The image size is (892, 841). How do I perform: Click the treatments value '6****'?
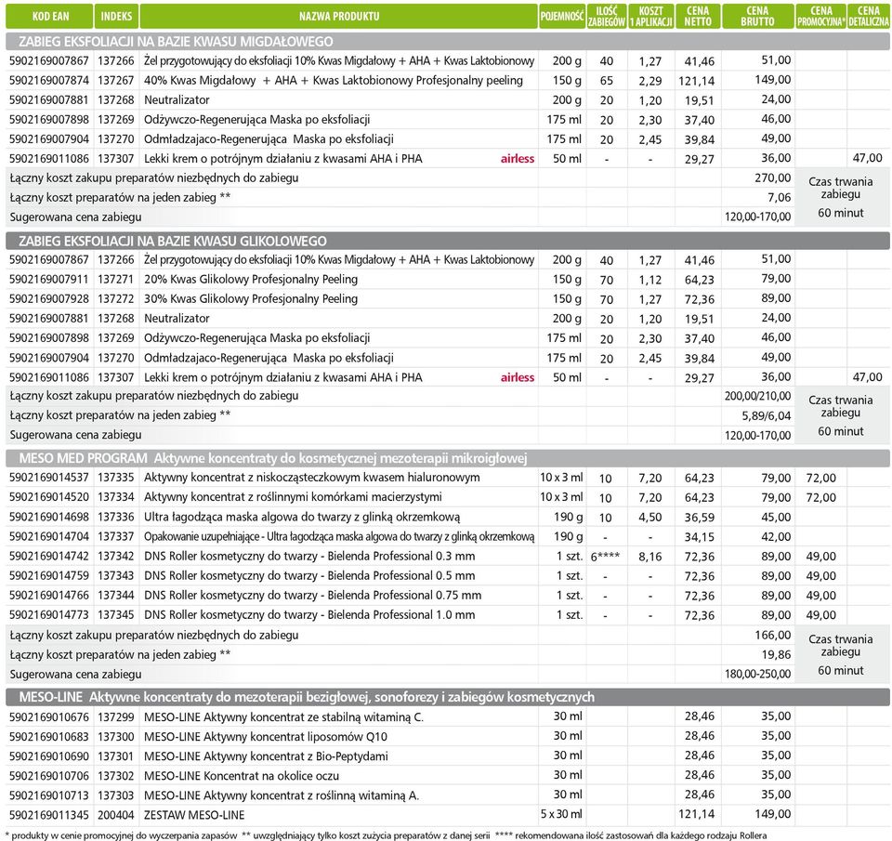pyautogui.click(x=605, y=557)
